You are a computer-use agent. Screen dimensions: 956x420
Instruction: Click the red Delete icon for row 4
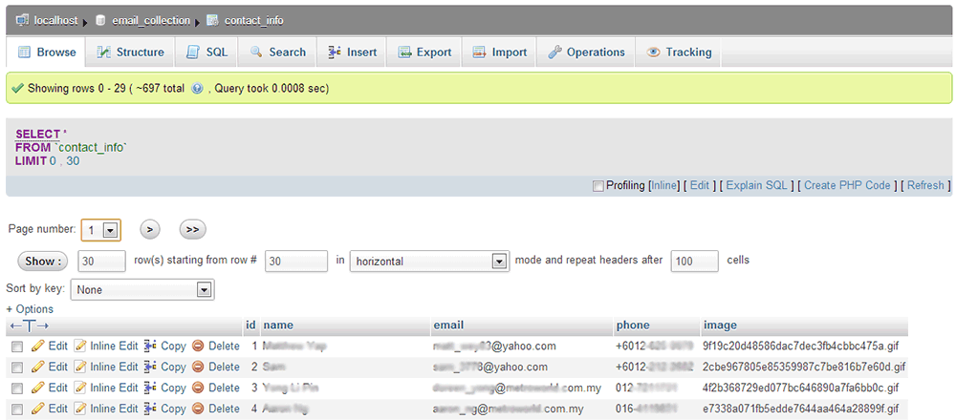(x=198, y=409)
